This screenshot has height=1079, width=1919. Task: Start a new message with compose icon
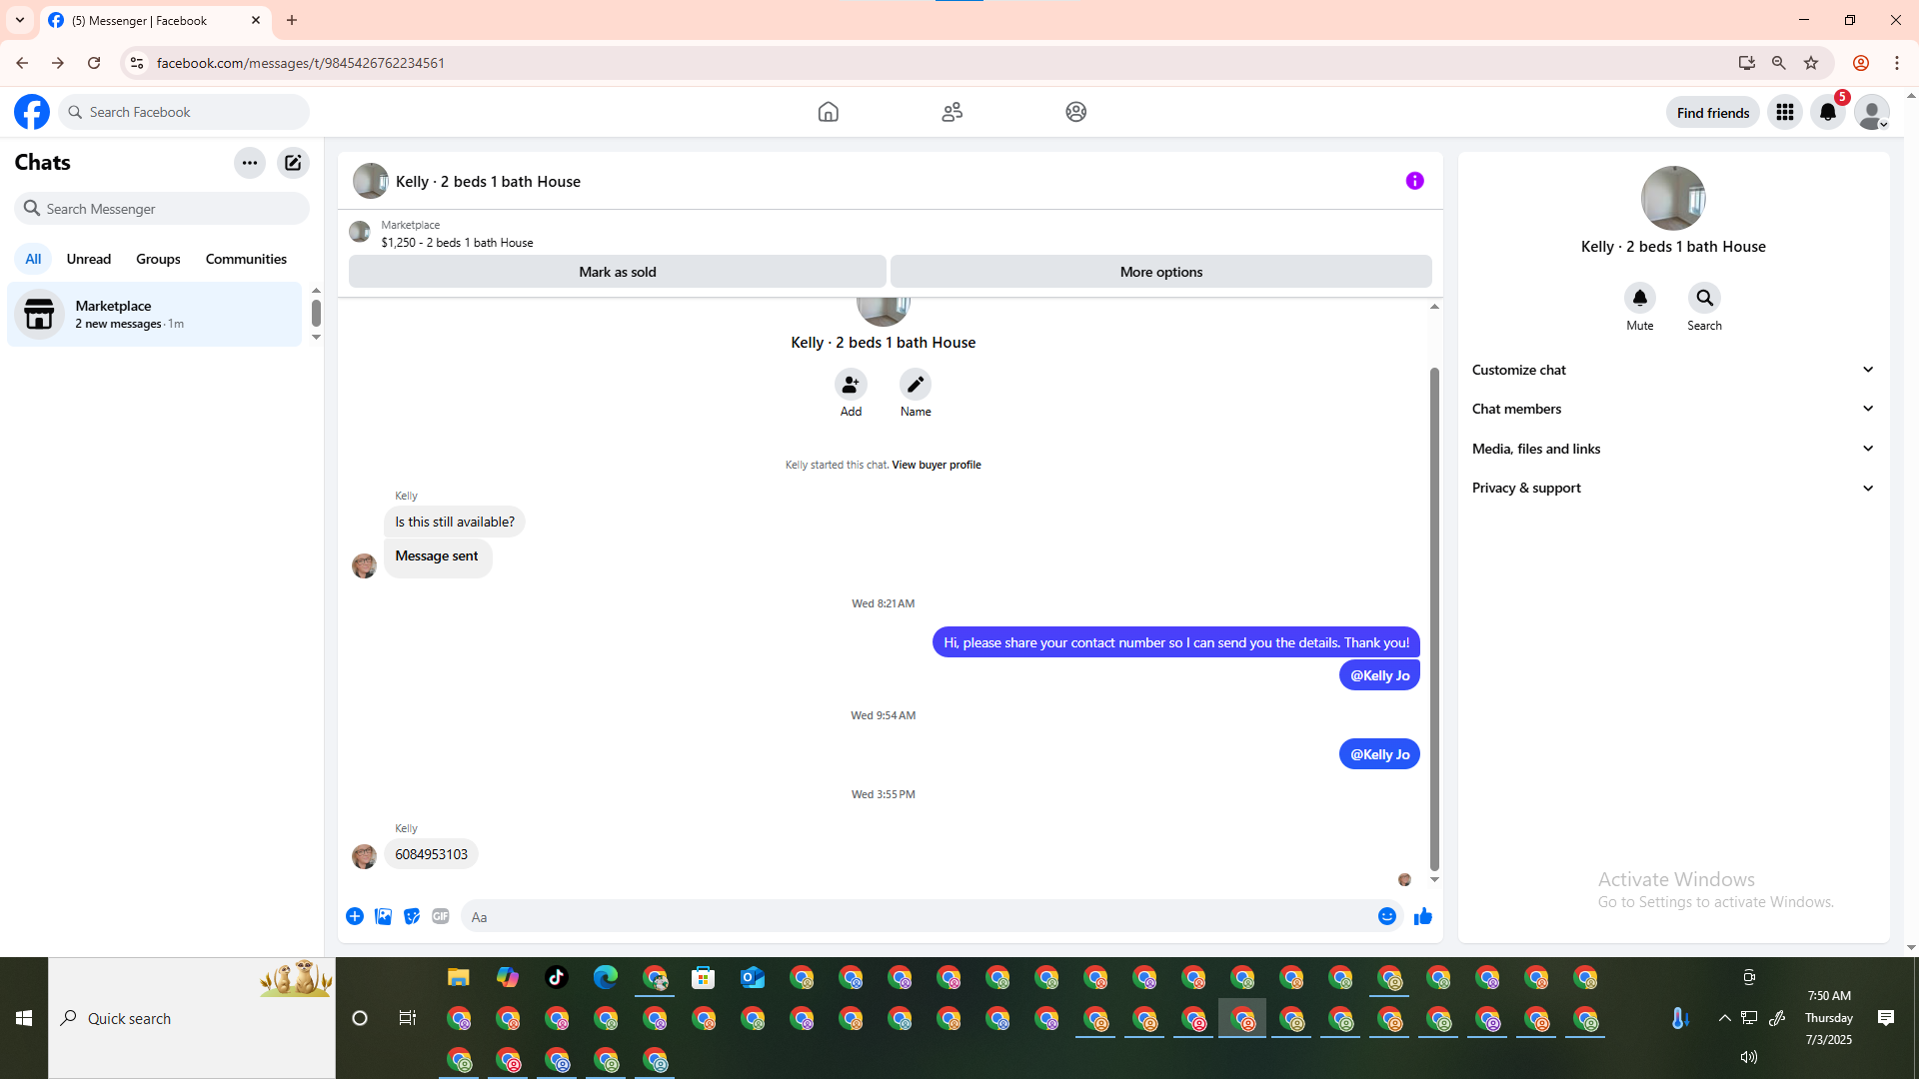click(293, 163)
